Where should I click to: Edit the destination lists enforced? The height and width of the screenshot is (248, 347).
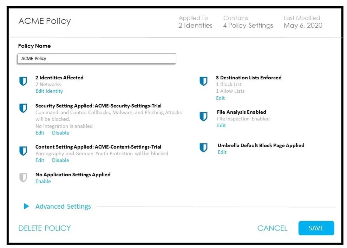pyautogui.click(x=220, y=98)
